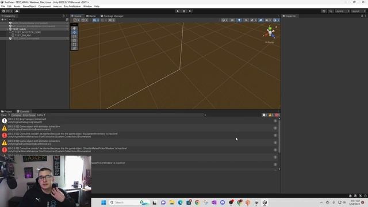368x207 pixels.
Task: Select the View (hand) tool
Action: [74, 28]
